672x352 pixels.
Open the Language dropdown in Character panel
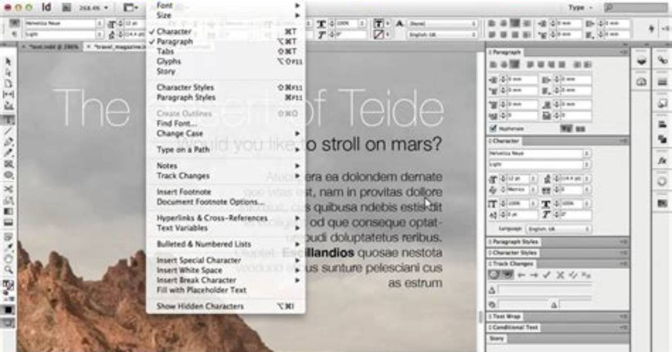click(x=558, y=229)
